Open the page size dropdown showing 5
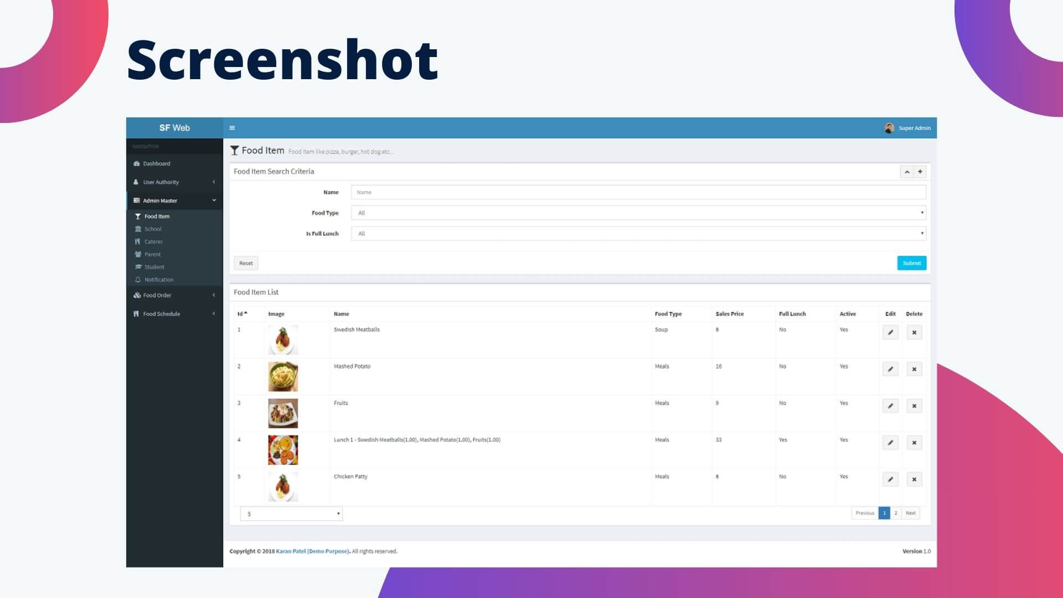Screen dimensions: 1063x598 pyautogui.click(x=291, y=514)
